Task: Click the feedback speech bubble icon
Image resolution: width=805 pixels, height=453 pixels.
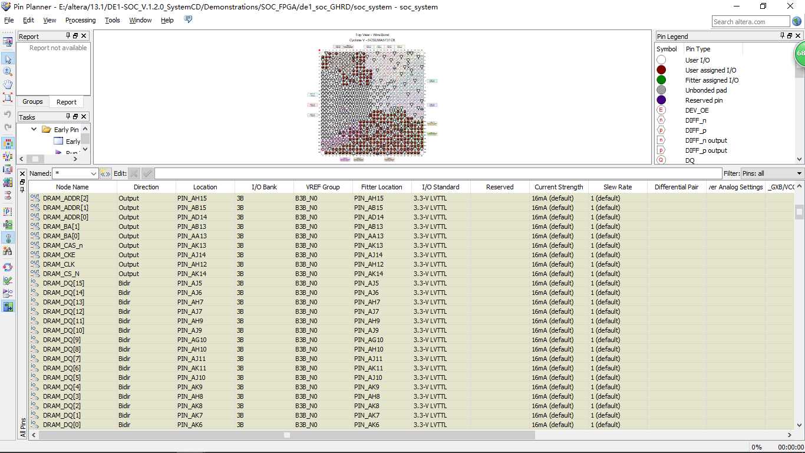Action: (x=188, y=19)
